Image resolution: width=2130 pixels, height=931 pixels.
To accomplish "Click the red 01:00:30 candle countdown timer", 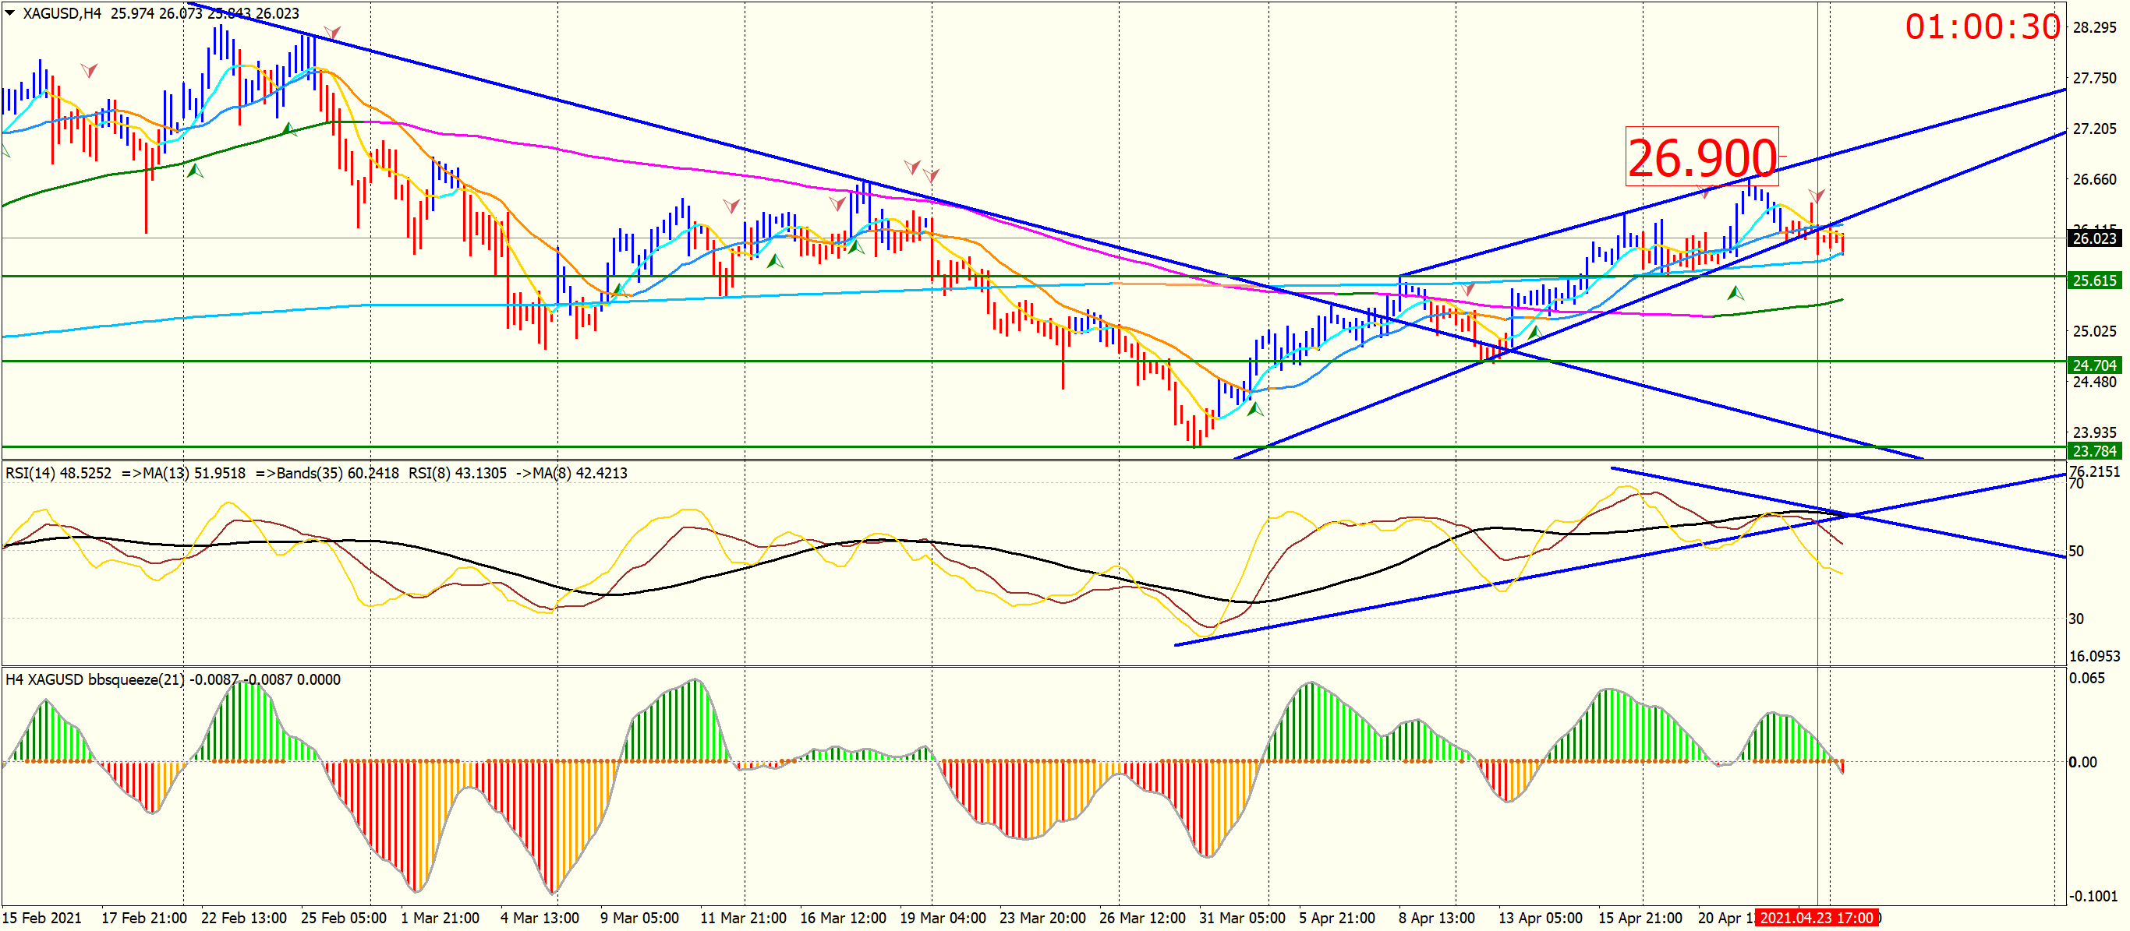I will pyautogui.click(x=1982, y=26).
